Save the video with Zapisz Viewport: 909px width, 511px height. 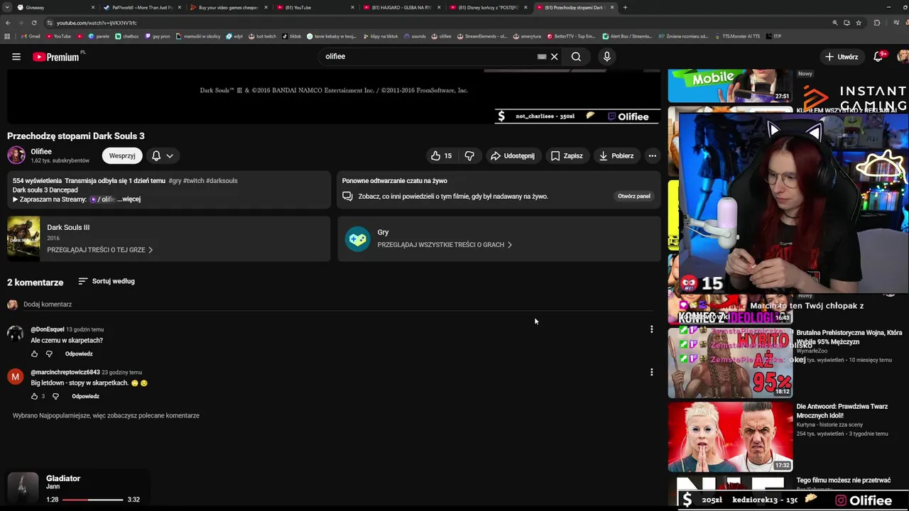[567, 155]
